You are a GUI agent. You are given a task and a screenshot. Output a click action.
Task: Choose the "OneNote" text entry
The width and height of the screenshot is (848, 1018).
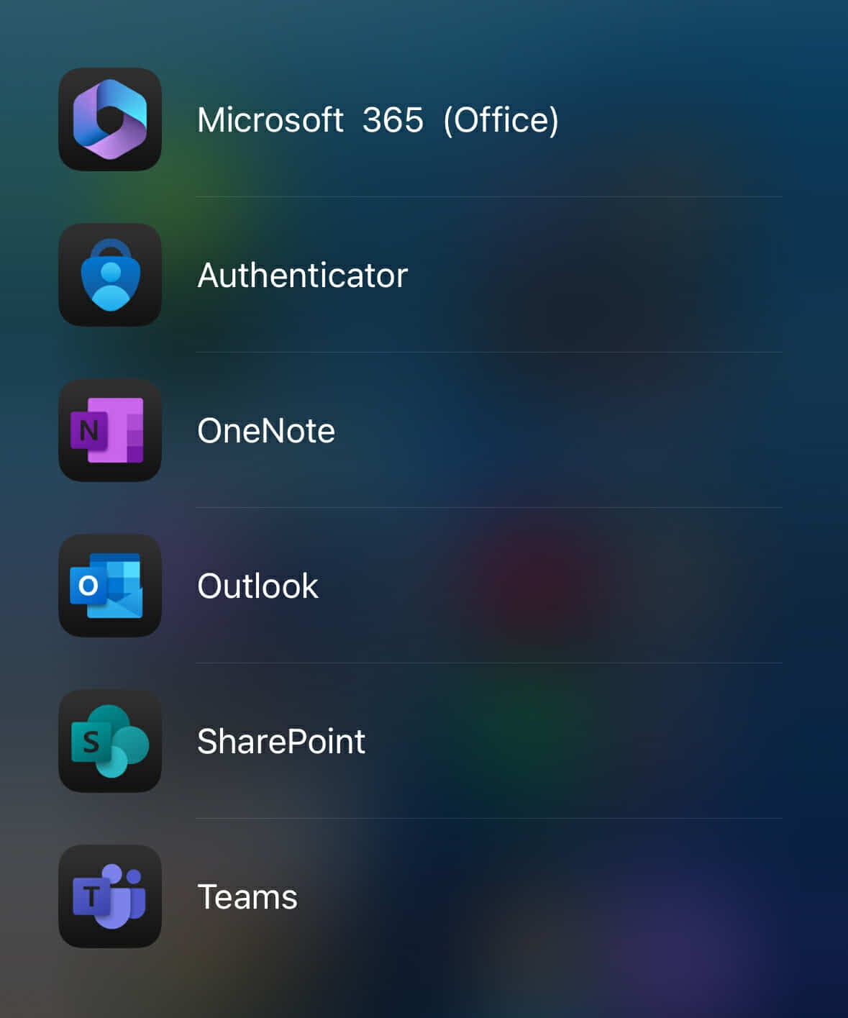coord(266,431)
